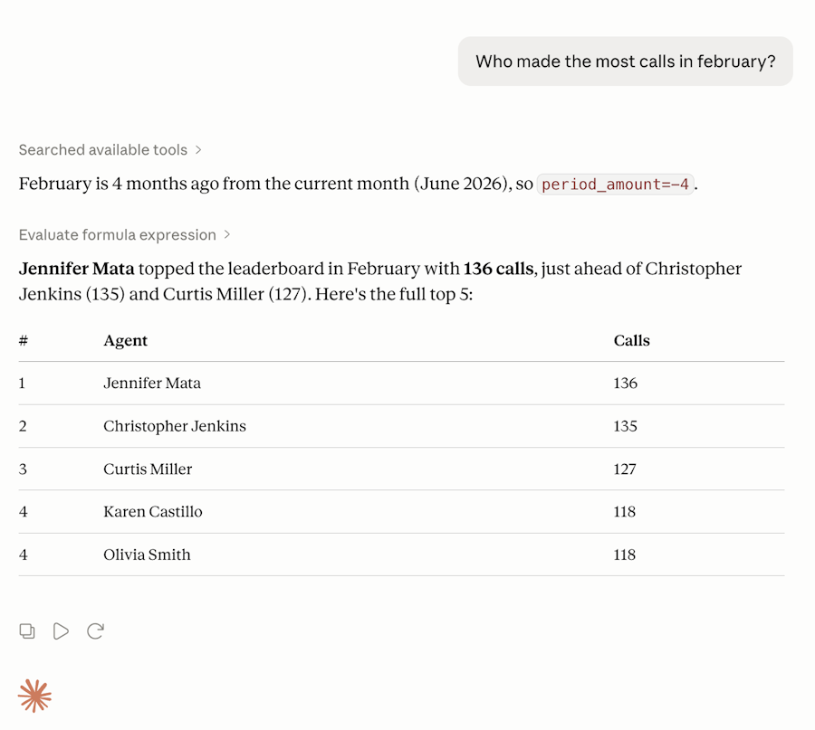
Task: Select the Jennifer Mata table row
Action: click(401, 384)
